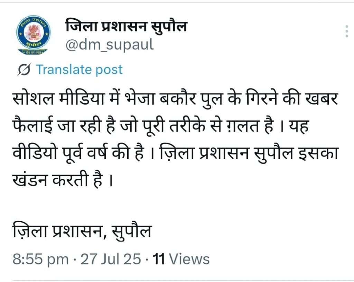The width and height of the screenshot is (354, 282).
Task: Click the @dm_supaul handle
Action: [109, 45]
